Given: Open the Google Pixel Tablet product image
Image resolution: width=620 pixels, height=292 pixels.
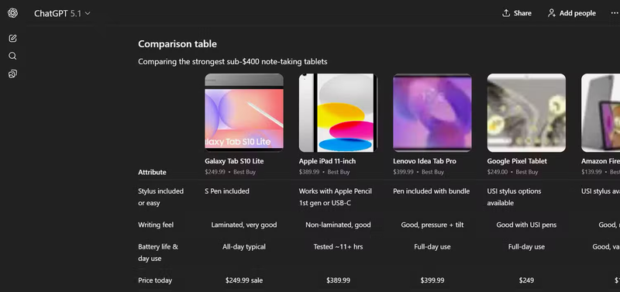Looking at the screenshot, I should (x=526, y=112).
